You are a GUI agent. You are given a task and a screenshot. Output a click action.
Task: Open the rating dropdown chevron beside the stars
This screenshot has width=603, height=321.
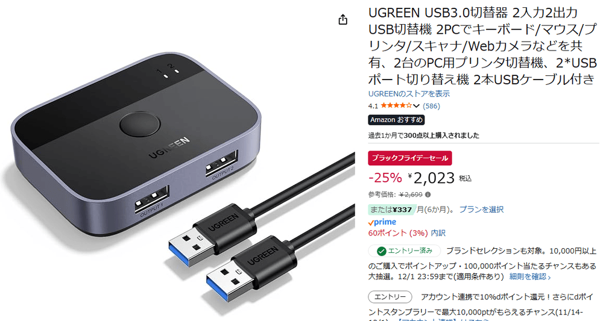(x=416, y=106)
